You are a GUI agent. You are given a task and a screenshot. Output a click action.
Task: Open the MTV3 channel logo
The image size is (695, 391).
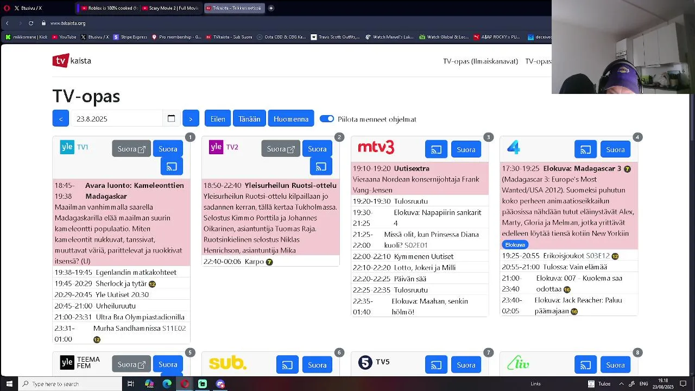[376, 148]
